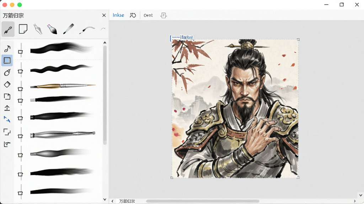Toggle checkbox beside wavy brush stroke
This screenshot has height=204, width=364.
(x=20, y=72)
